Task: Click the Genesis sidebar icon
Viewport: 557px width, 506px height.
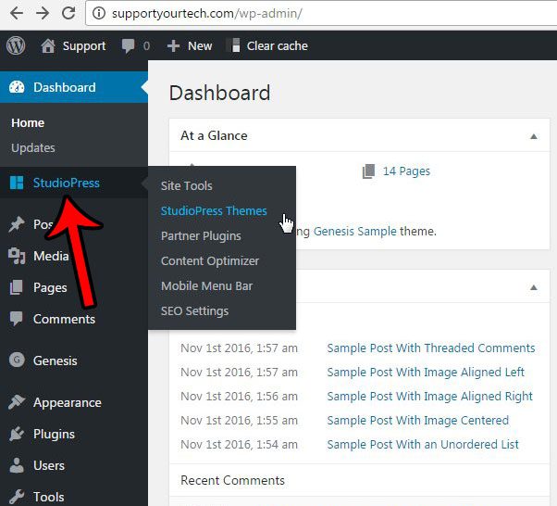Action: click(x=17, y=361)
